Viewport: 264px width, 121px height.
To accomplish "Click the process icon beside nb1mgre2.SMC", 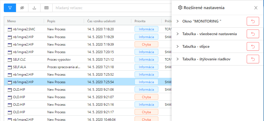I will point(10,29).
